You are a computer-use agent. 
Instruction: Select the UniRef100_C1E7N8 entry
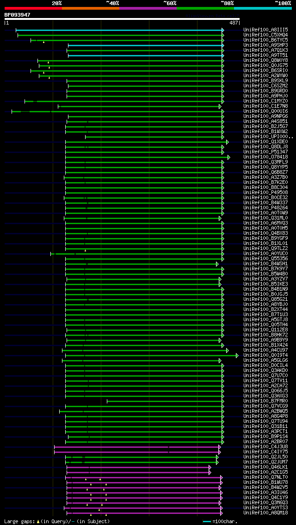pos(265,106)
